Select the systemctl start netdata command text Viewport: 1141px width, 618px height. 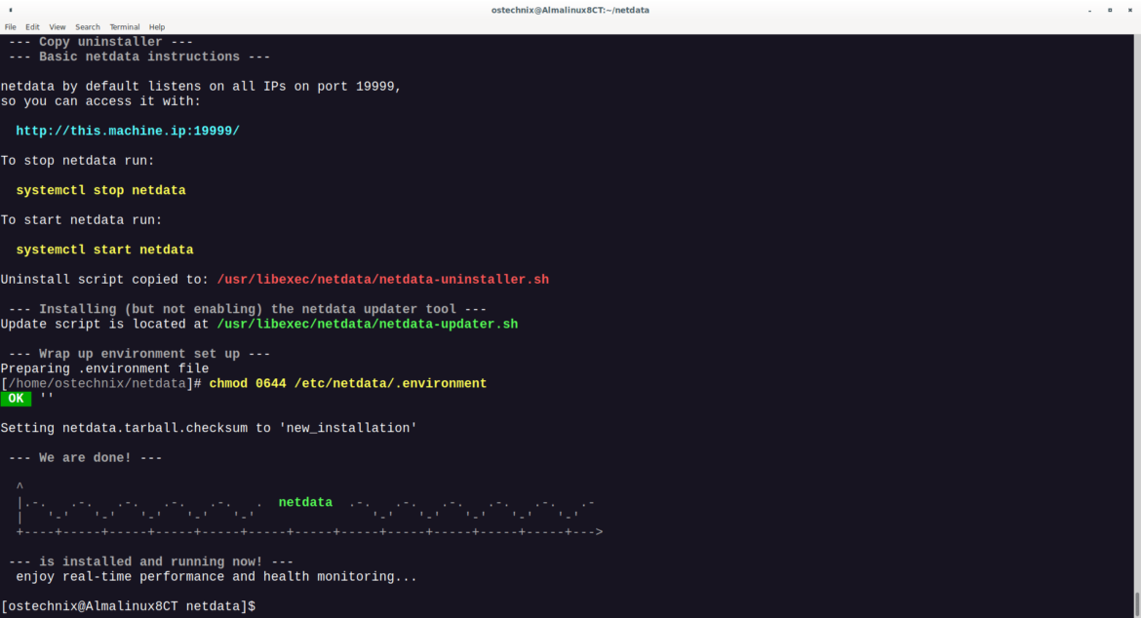[103, 249]
